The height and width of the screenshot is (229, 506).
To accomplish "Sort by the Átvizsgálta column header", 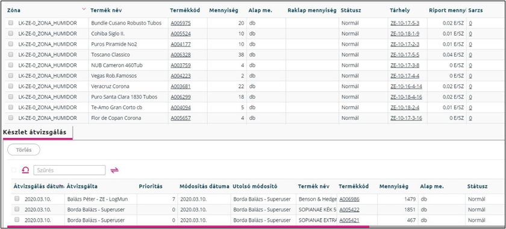I will pyautogui.click(x=83, y=186).
